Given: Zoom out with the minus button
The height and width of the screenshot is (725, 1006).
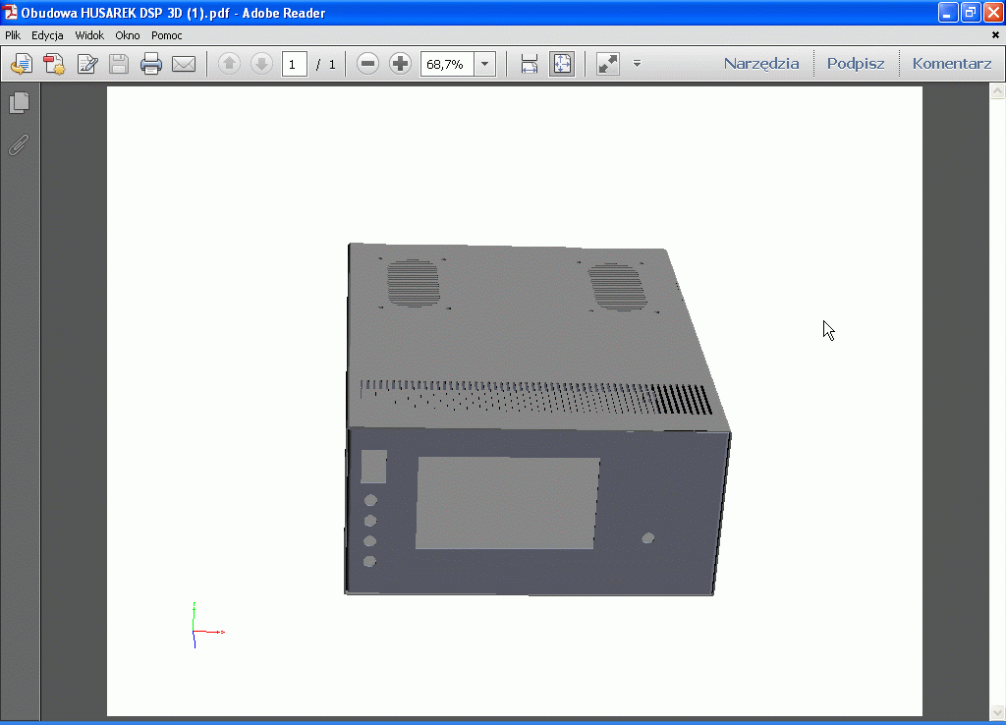Looking at the screenshot, I should [367, 65].
